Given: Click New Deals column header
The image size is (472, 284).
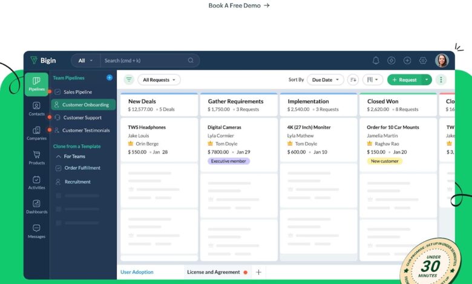Looking at the screenshot, I should tap(159, 105).
